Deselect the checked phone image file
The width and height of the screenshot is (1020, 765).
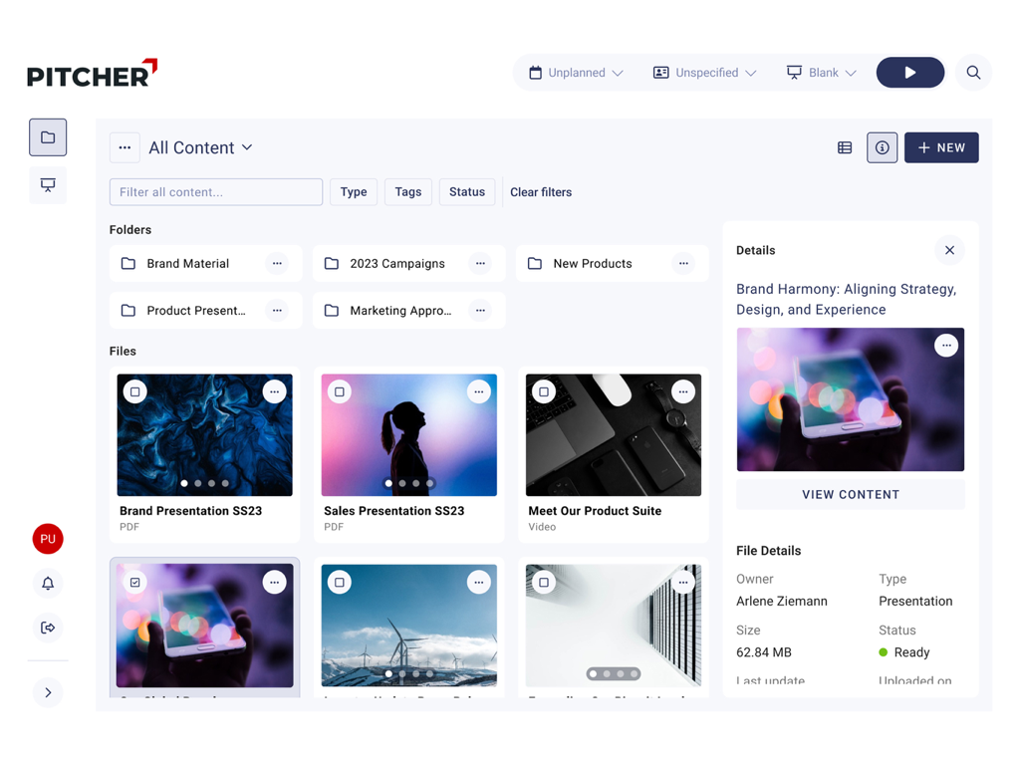point(134,582)
